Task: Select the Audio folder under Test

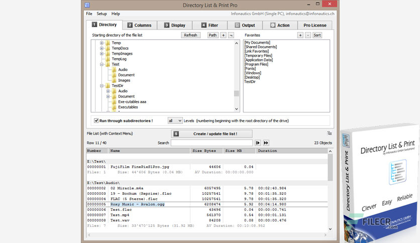Action: [123, 70]
